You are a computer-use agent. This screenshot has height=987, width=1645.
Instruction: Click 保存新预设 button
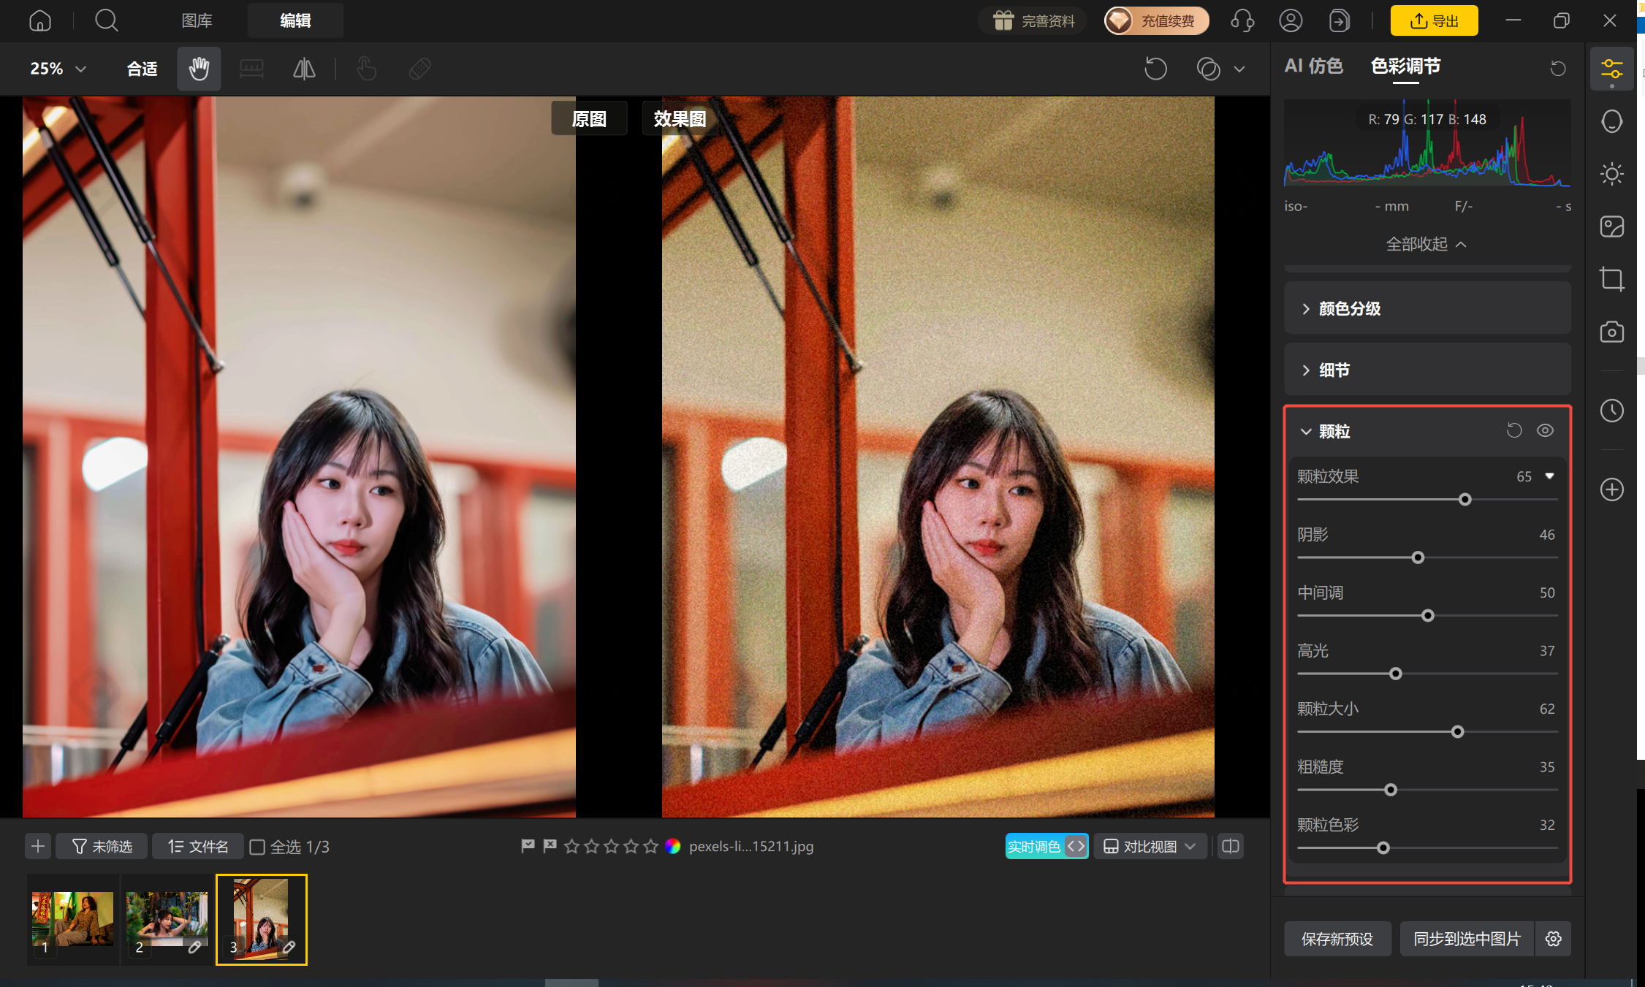coord(1337,939)
